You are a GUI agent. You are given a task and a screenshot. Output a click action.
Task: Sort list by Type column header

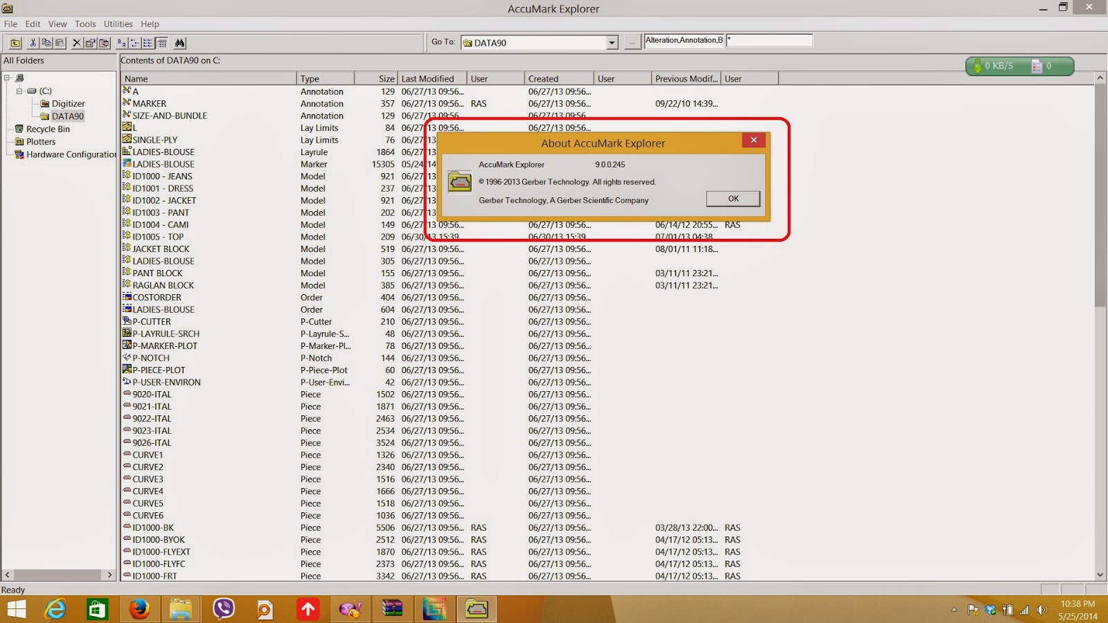325,78
